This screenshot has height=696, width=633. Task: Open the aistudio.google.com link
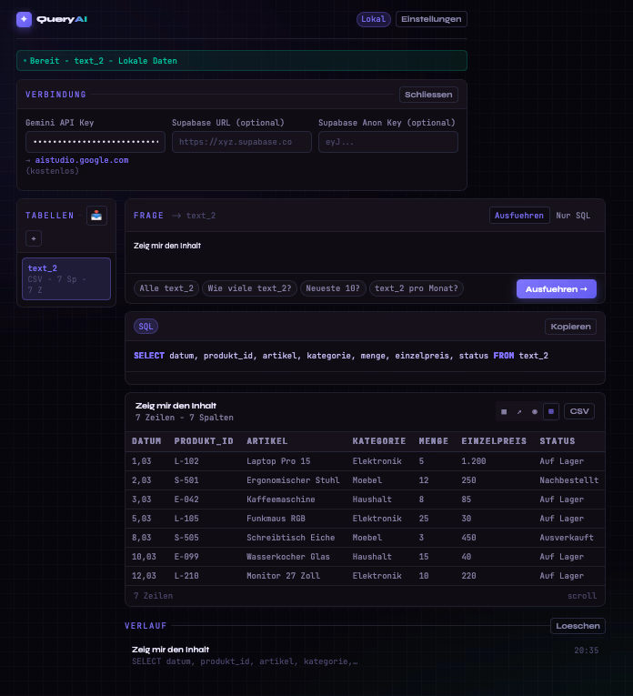tap(82, 160)
